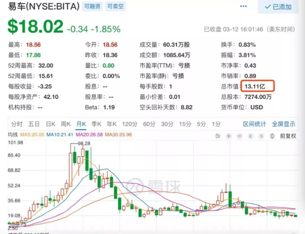
Task: Open the three-dot more options menu
Action: click(243, 6)
